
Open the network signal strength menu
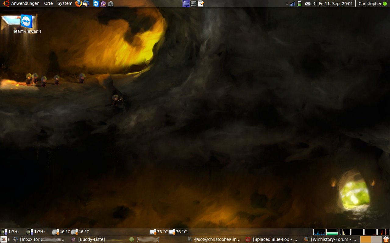click(x=292, y=4)
